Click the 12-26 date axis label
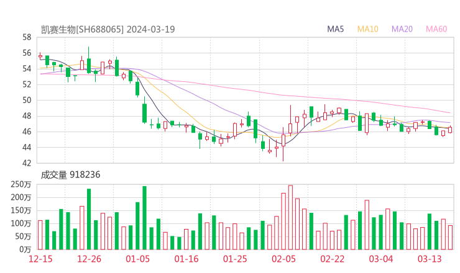The height and width of the screenshot is (273, 460). point(89,259)
